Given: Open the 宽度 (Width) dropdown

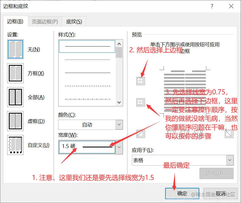Looking at the screenshot, I should point(119,147).
